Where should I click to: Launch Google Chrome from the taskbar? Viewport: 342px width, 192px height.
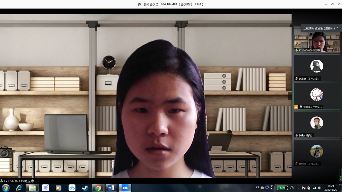point(98,188)
